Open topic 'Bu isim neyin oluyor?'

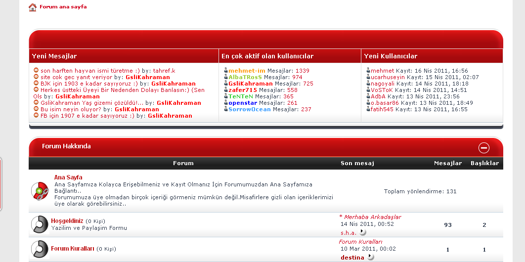[x=71, y=109]
